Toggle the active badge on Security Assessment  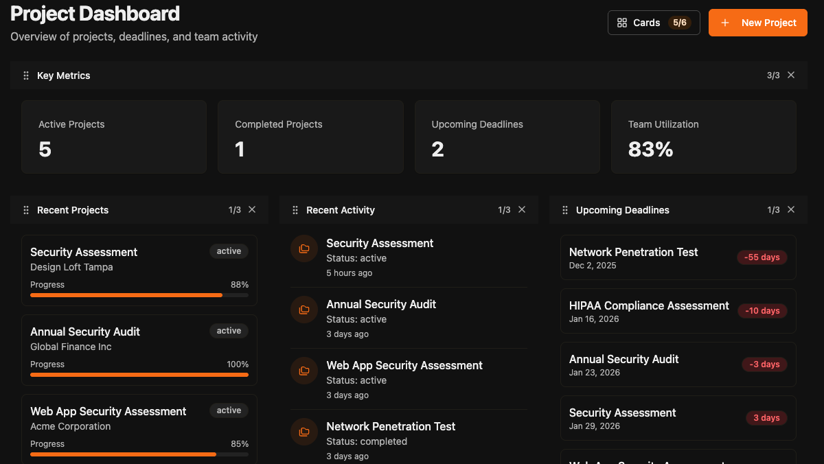point(229,251)
